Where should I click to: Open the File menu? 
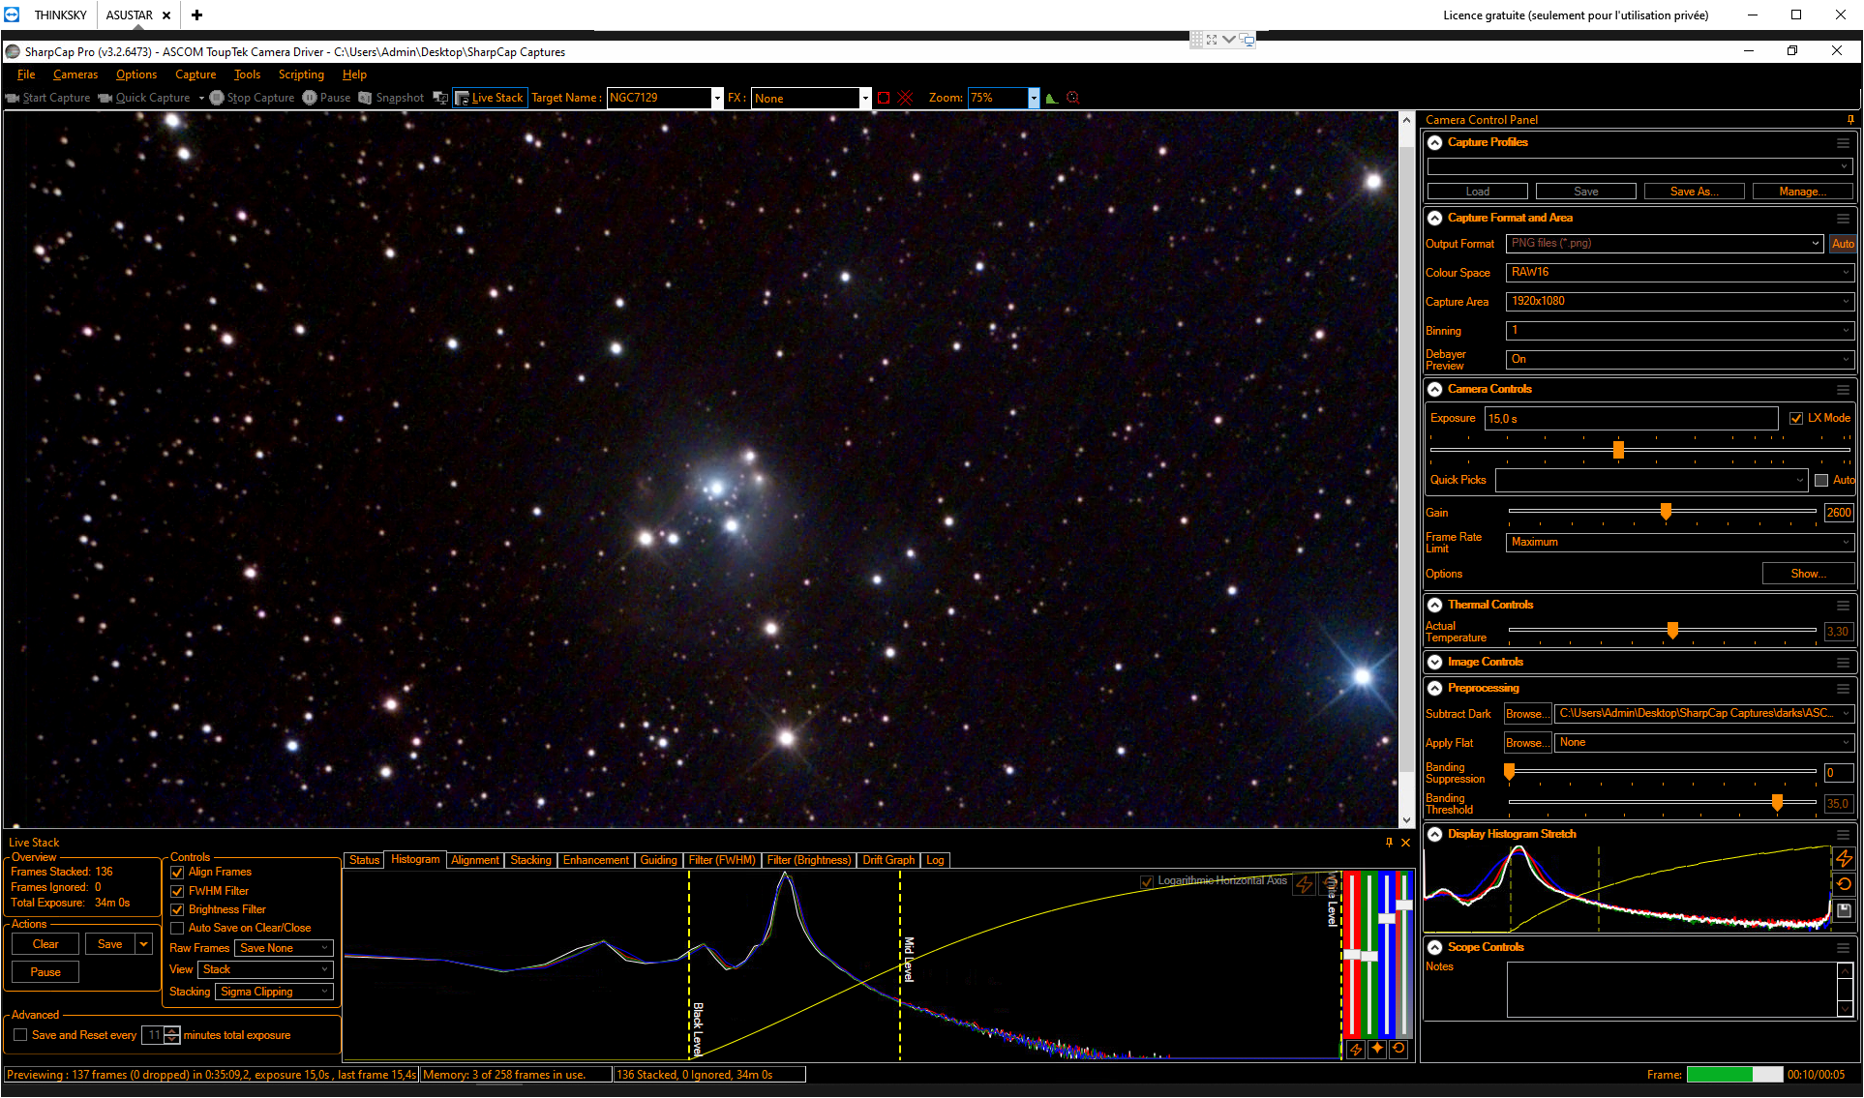point(26,74)
